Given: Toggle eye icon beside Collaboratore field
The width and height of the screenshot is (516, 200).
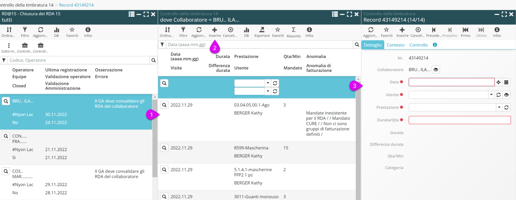Looking at the screenshot, I should point(436,70).
